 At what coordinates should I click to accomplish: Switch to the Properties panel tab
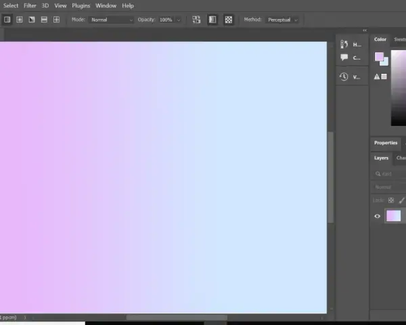tap(386, 143)
